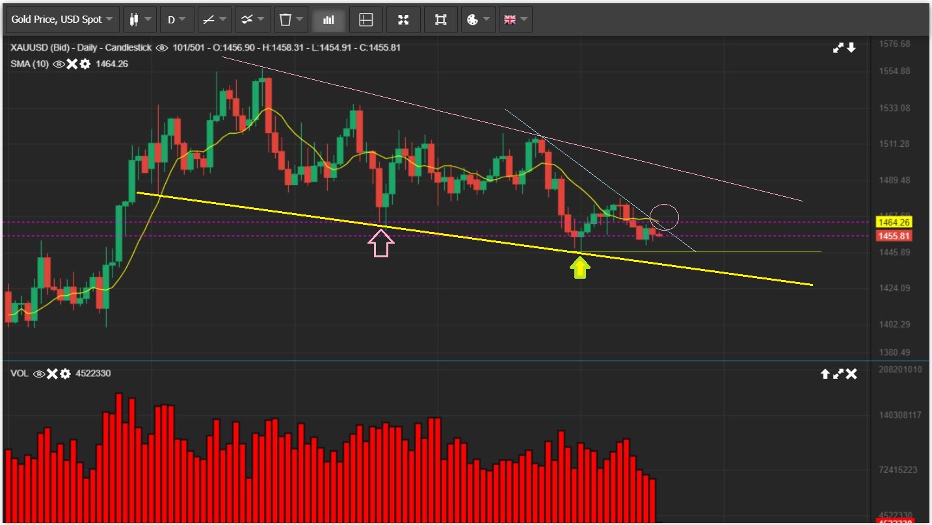Viewport: 932px width, 525px height.
Task: Click the fit-to-screen arrows icon
Action: [x=403, y=19]
